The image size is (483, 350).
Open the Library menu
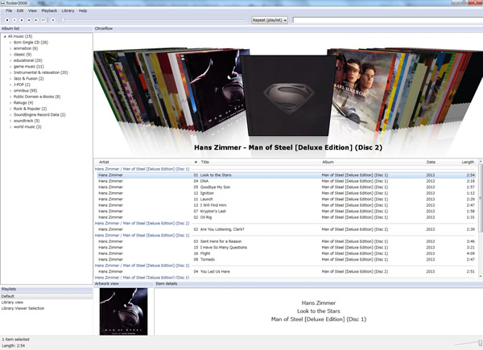tap(68, 10)
